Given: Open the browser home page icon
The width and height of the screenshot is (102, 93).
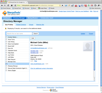Looking at the screenshot, I should click(12, 5).
